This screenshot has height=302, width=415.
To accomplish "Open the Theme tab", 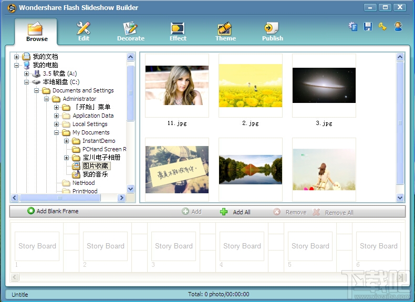I will point(225,32).
